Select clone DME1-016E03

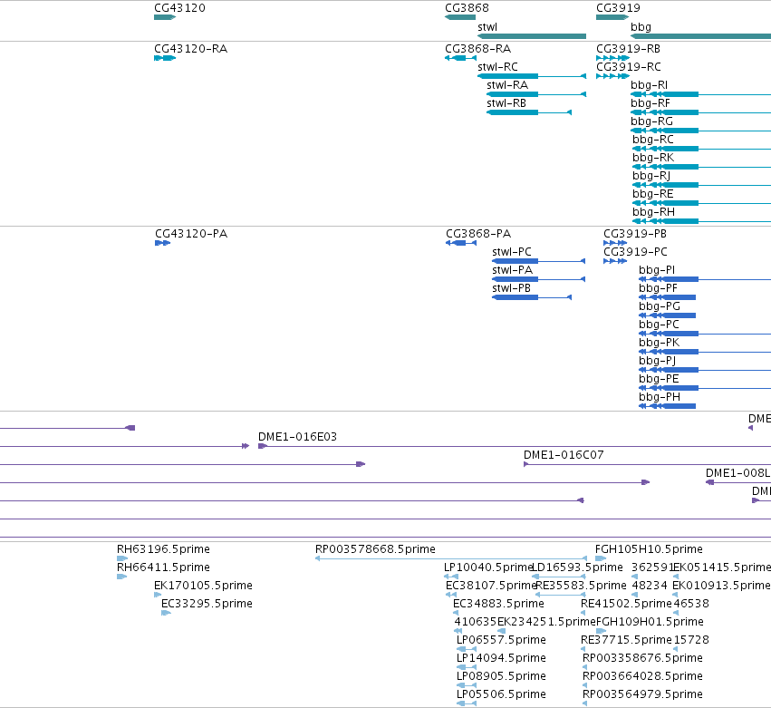[515, 446]
